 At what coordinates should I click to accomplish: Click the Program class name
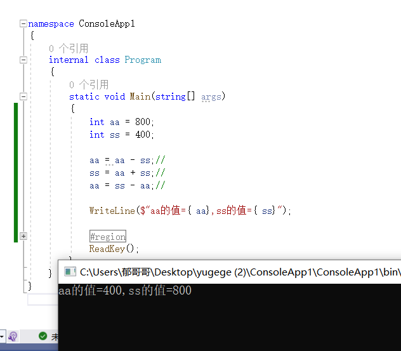coord(143,60)
